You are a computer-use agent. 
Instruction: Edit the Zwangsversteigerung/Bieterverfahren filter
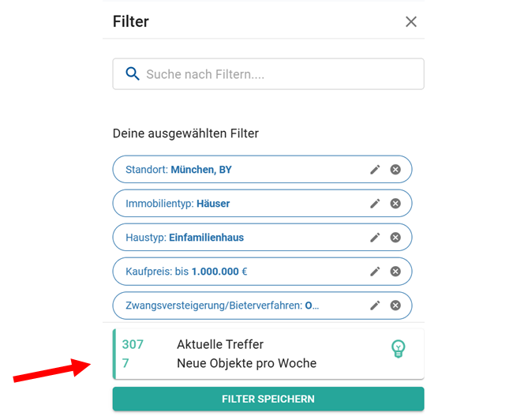[375, 306]
